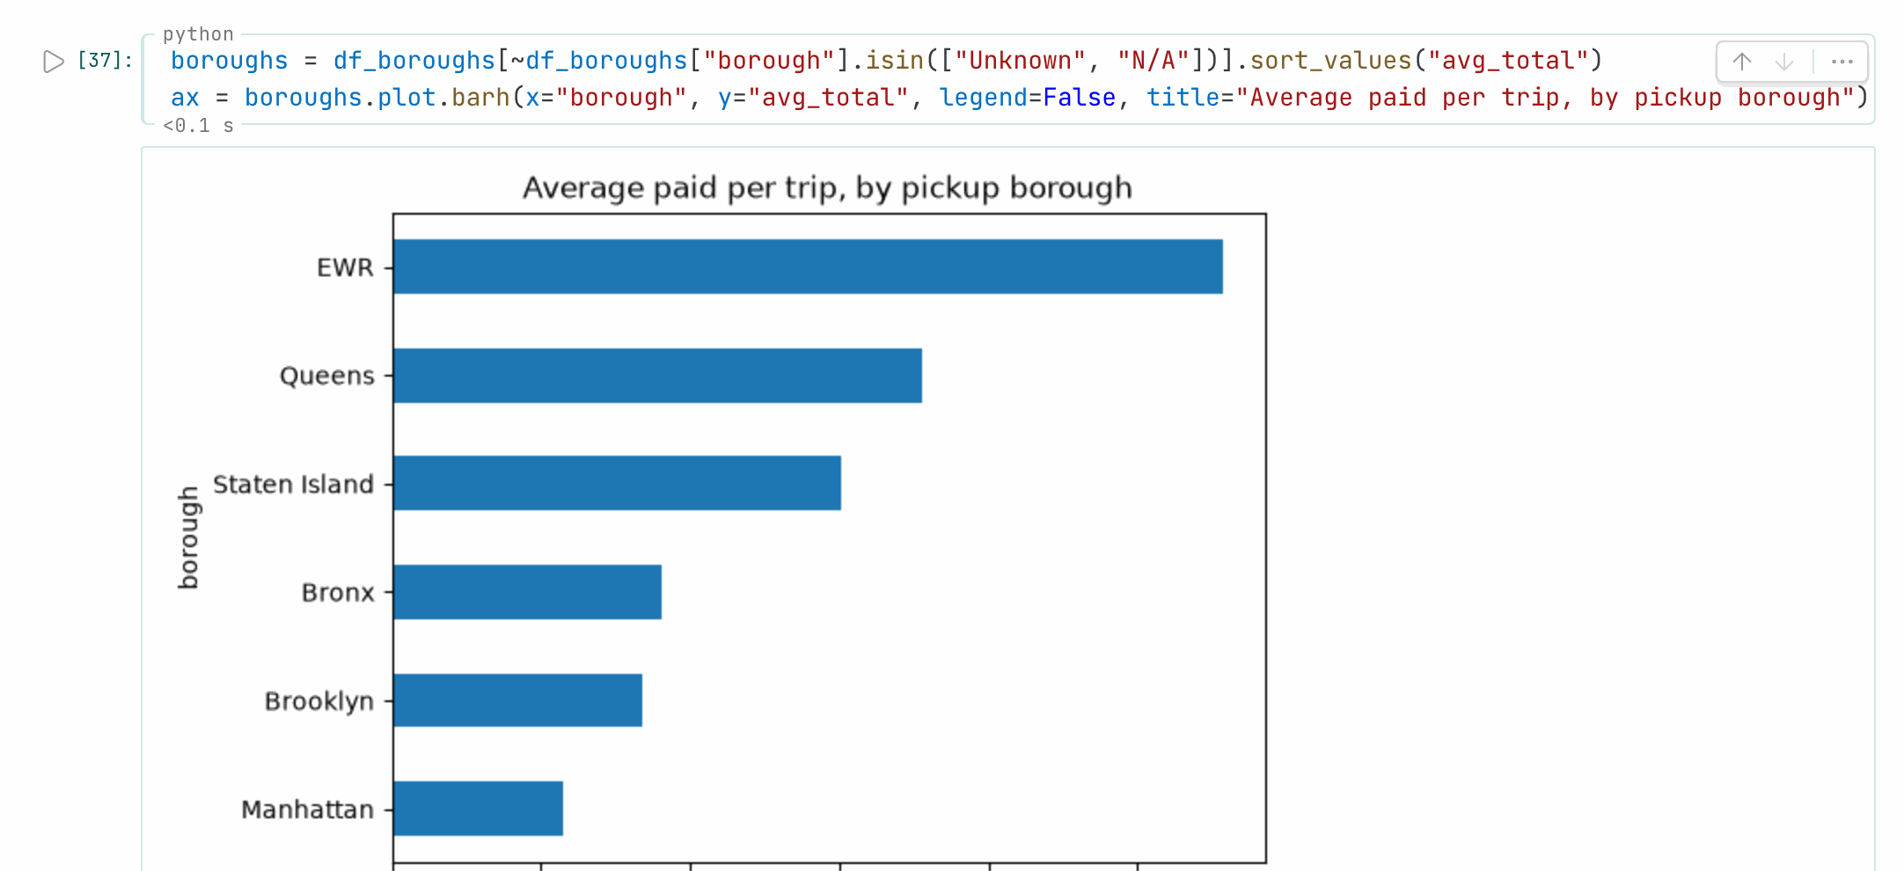Click the Manhattan bar in the chart
This screenshot has height=871, width=1904.
[479, 809]
